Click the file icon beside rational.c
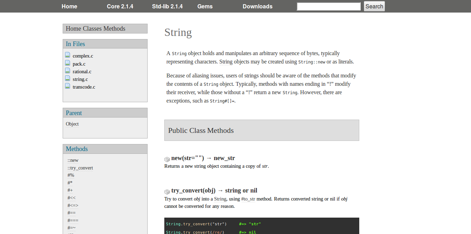 coord(68,71)
